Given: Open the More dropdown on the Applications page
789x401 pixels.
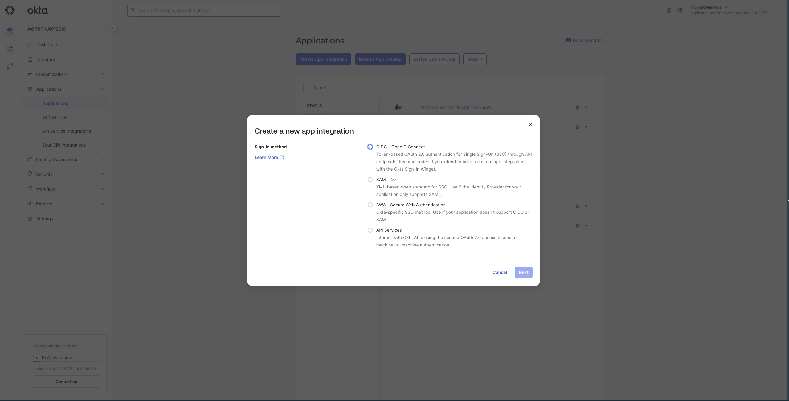Looking at the screenshot, I should point(475,59).
